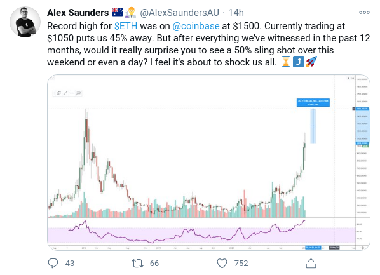Image resolution: width=380 pixels, height=275 pixels.
Task: Click the first icon in chart's floating toolbar
Action: click(59, 93)
